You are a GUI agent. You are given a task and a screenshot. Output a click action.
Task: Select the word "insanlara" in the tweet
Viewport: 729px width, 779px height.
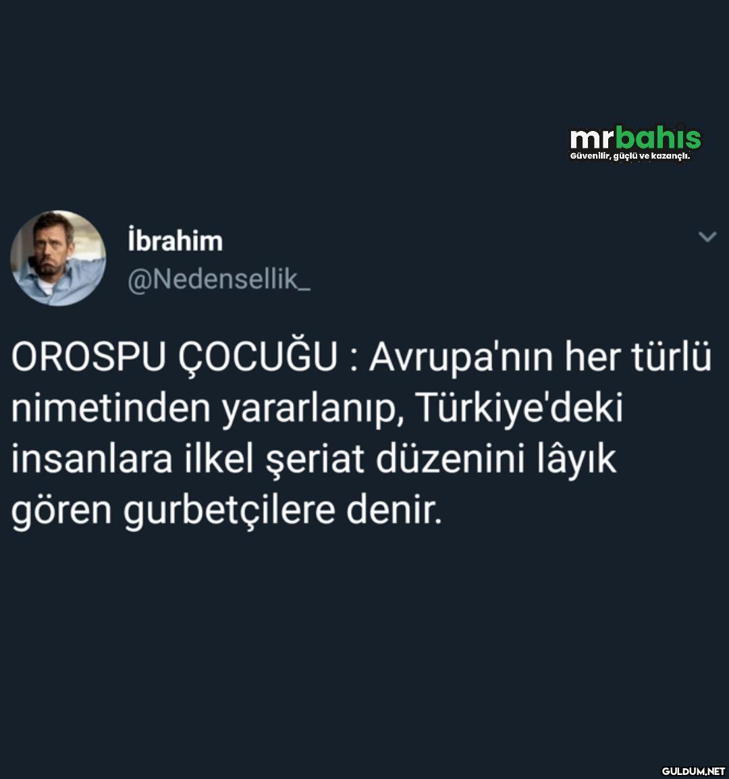[x=91, y=459]
